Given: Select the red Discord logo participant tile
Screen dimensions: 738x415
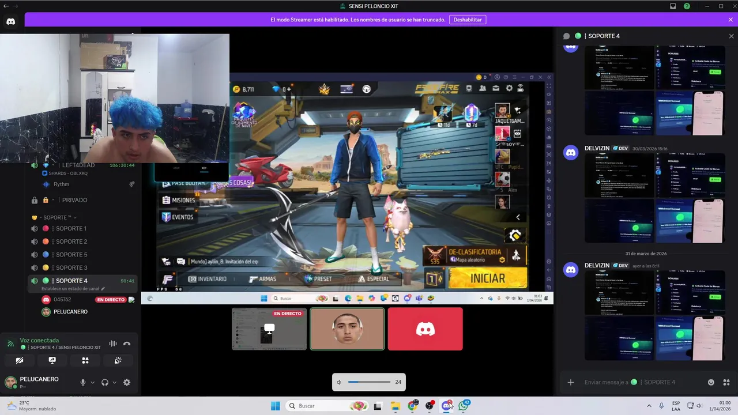Looking at the screenshot, I should tap(425, 329).
